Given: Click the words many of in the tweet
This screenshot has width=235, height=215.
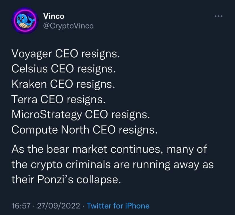Looking at the screenshot, I should tap(187, 150).
